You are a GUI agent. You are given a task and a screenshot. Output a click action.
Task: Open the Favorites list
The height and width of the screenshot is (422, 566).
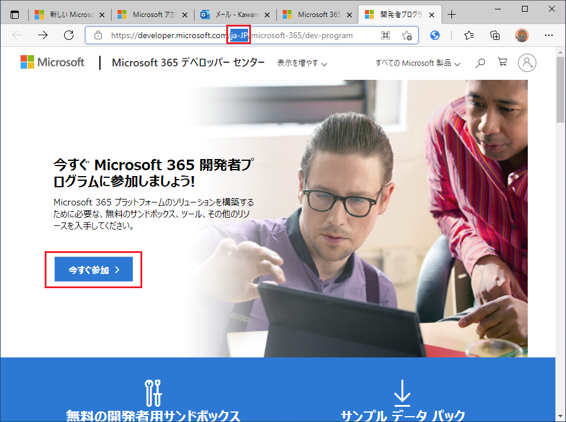point(469,35)
